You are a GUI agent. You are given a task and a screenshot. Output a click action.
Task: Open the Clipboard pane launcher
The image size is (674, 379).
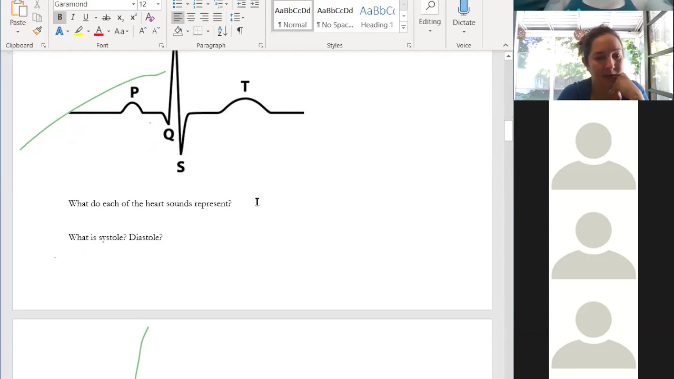click(x=43, y=46)
